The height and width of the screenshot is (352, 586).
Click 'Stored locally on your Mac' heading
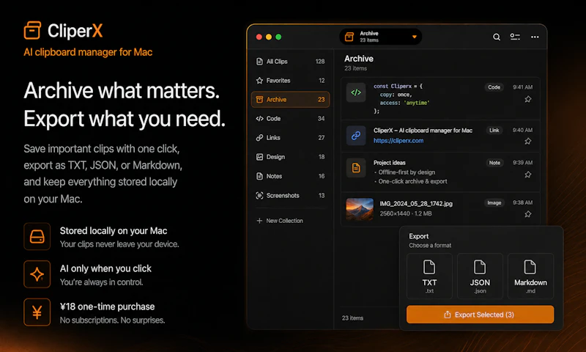pyautogui.click(x=114, y=231)
